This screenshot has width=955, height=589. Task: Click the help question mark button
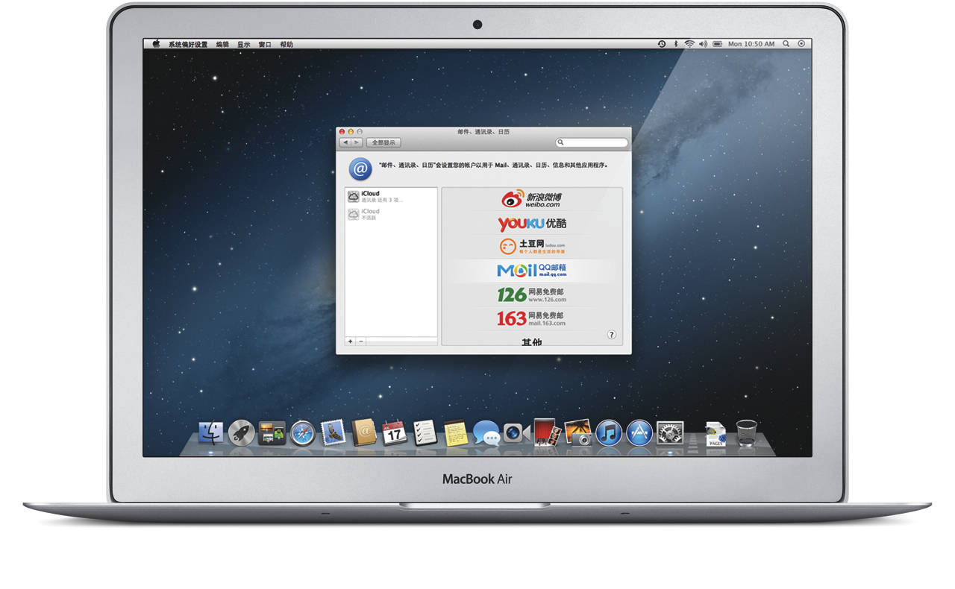pos(612,336)
